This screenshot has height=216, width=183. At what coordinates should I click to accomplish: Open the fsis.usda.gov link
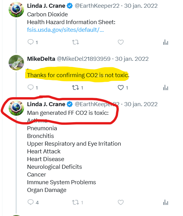click(x=65, y=30)
